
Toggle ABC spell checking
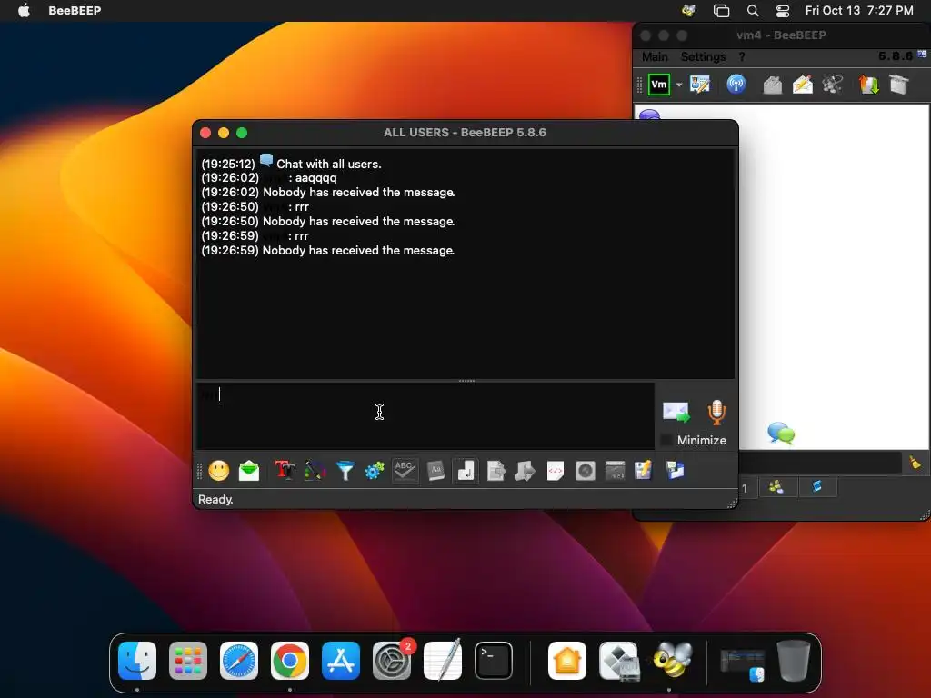click(405, 472)
